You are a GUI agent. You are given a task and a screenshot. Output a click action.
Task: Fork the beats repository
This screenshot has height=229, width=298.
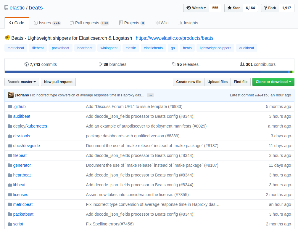[270, 8]
